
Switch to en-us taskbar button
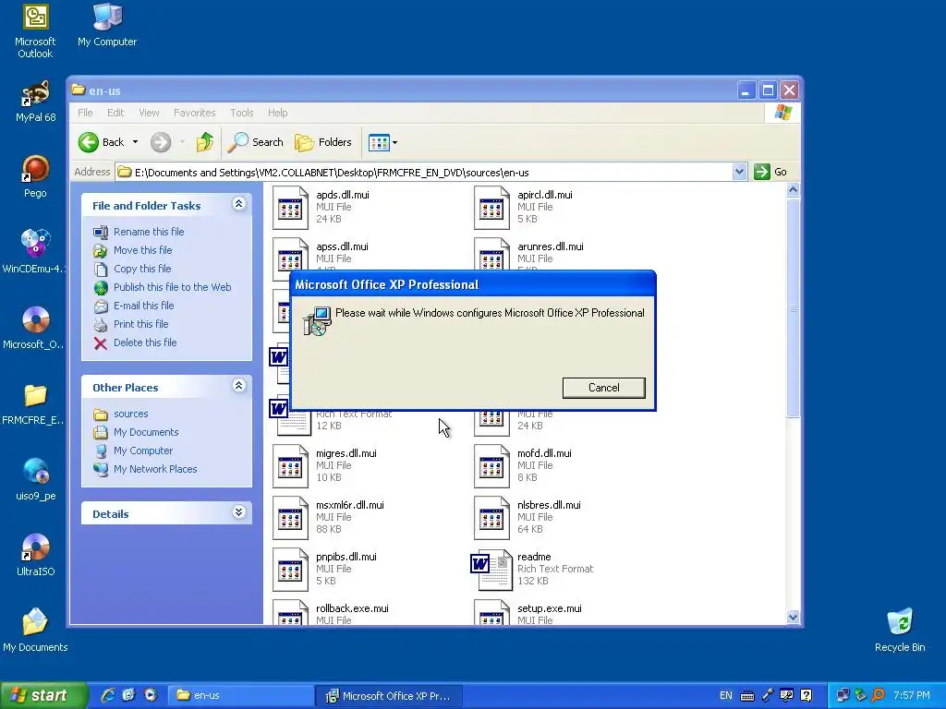(x=240, y=696)
